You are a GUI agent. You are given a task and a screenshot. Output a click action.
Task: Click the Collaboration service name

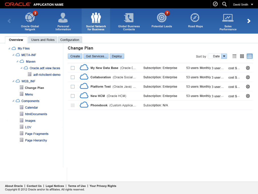(101, 77)
